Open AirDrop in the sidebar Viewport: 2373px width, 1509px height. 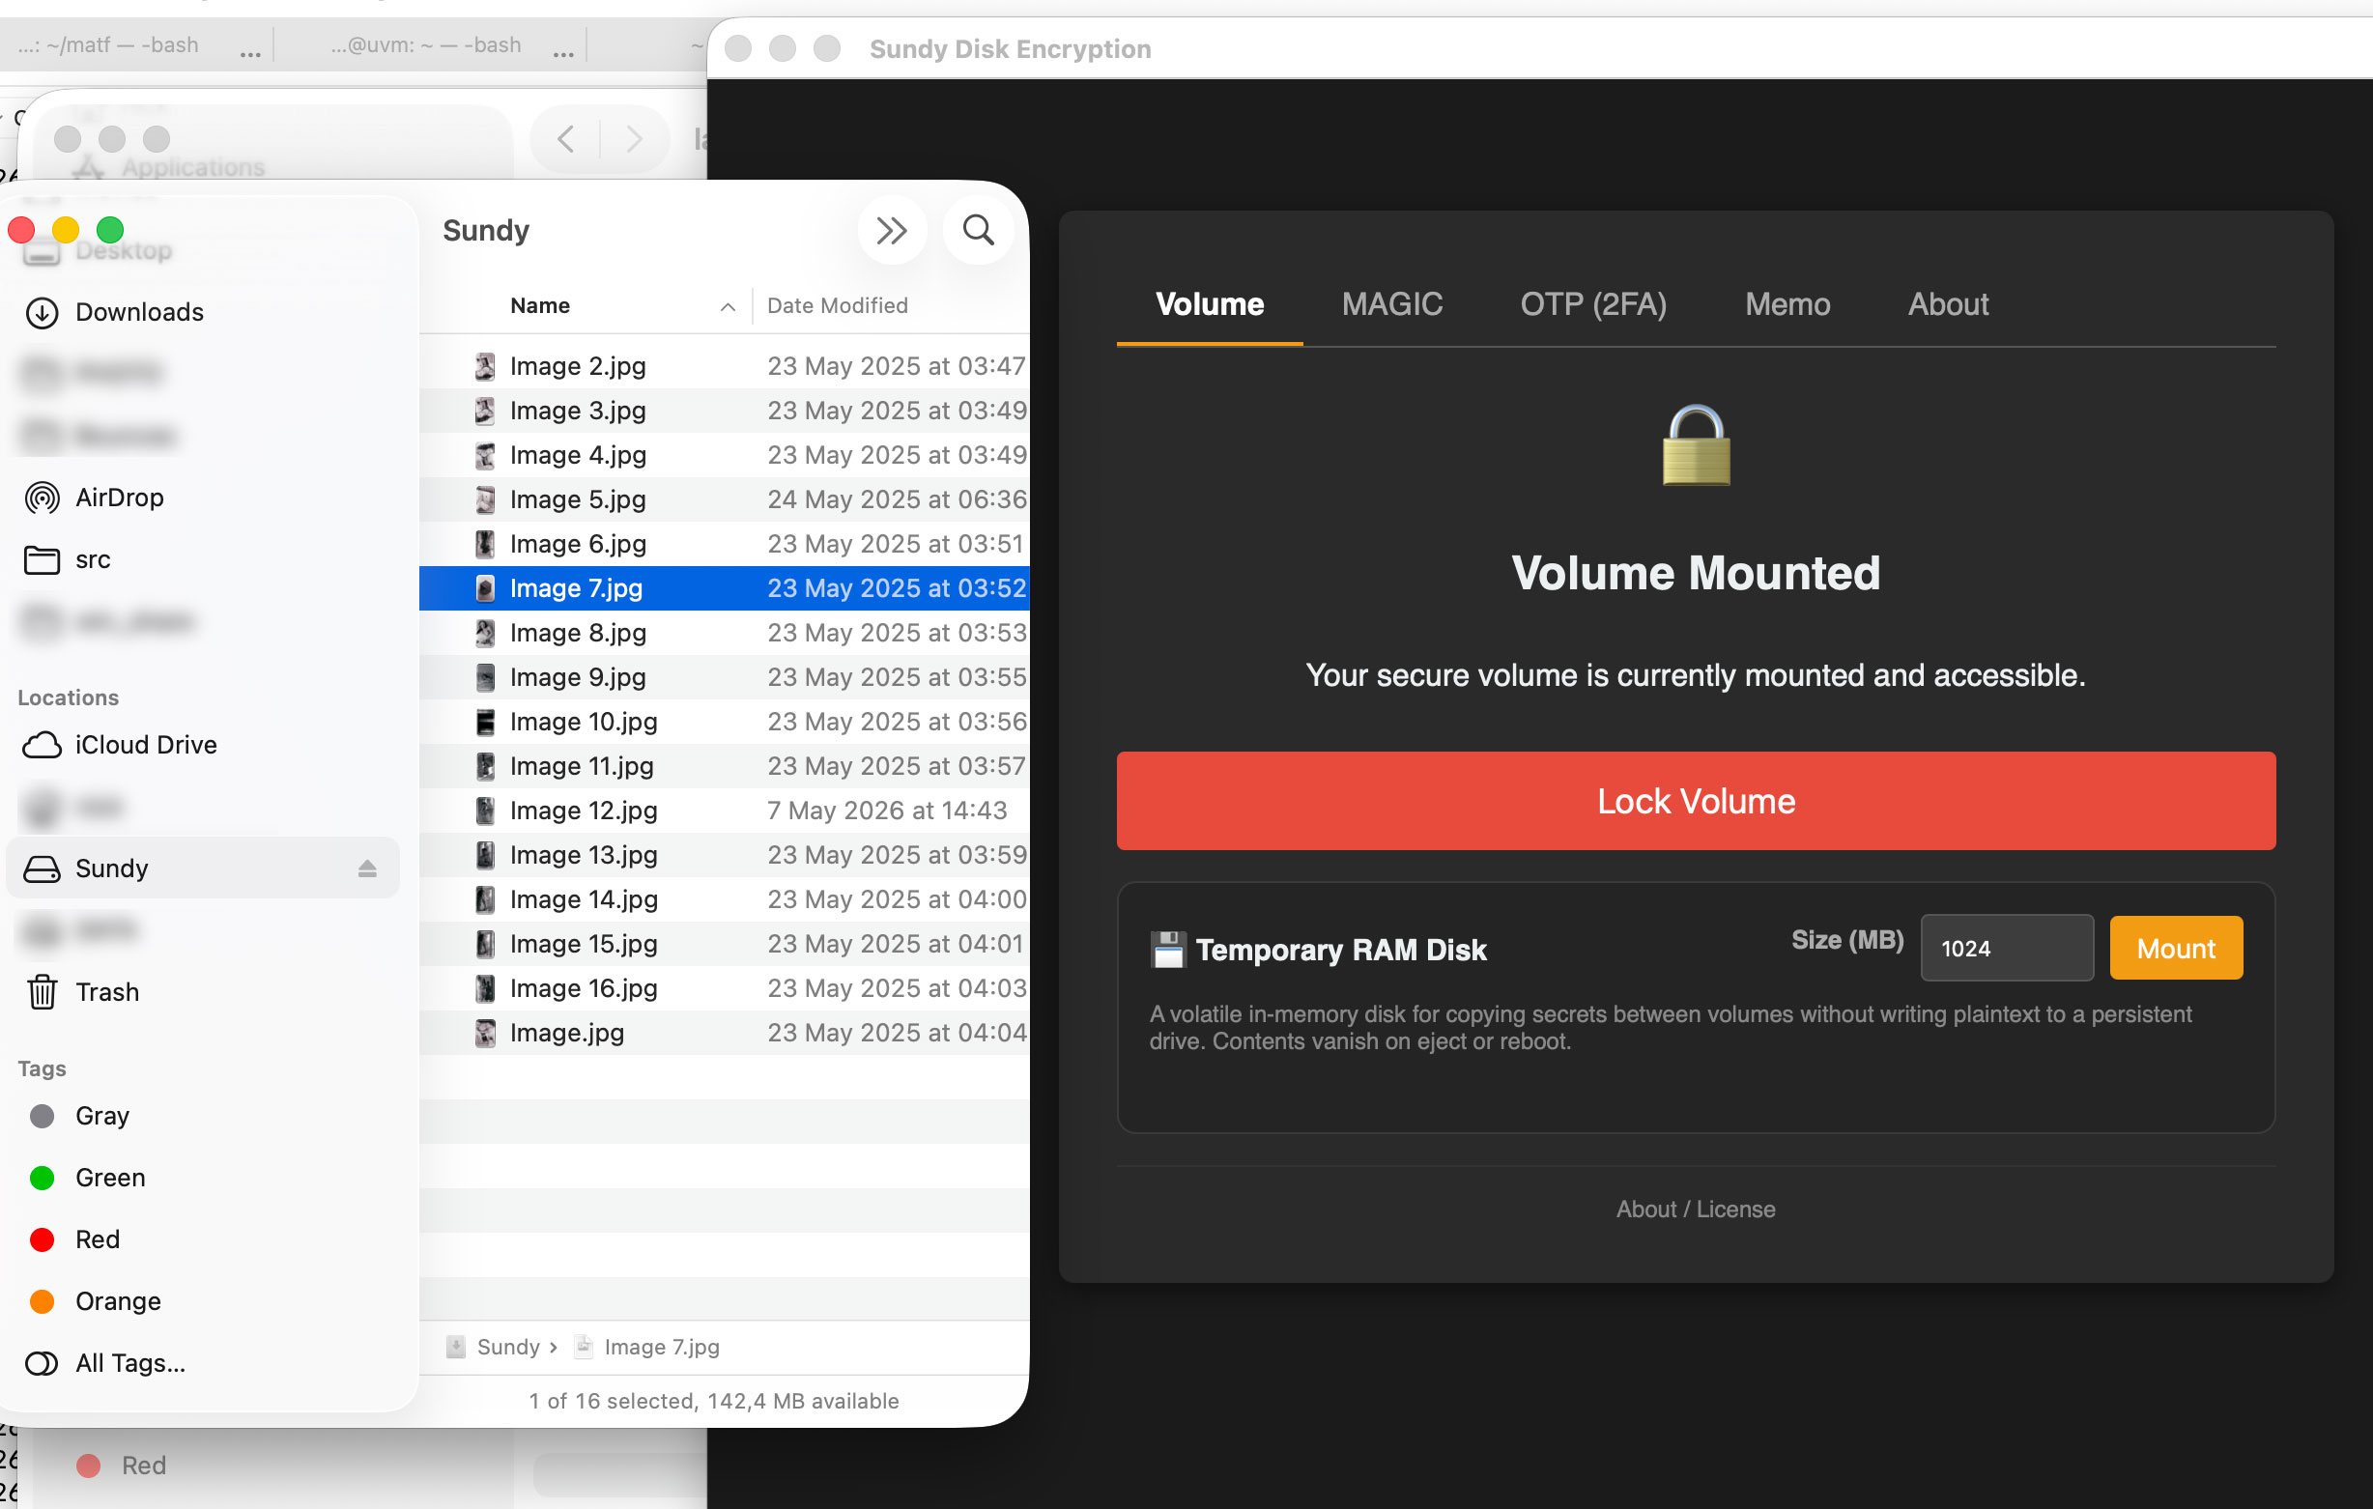click(119, 498)
